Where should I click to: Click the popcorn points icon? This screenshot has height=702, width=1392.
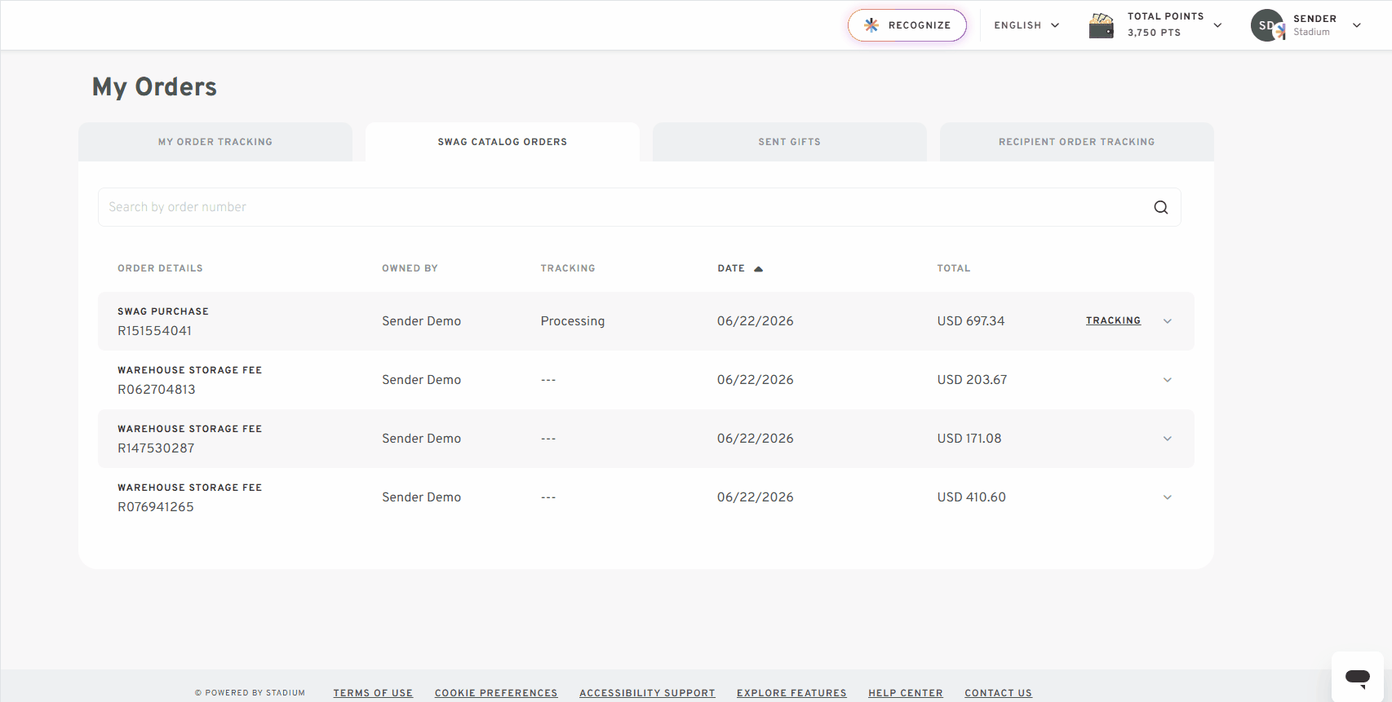(1101, 25)
